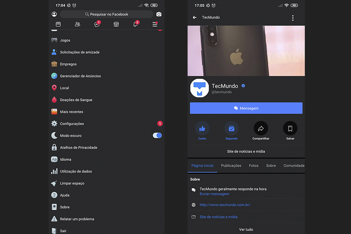351x234 pixels.
Task: Open the Messenger icon with badge 1
Action: [x=97, y=24]
